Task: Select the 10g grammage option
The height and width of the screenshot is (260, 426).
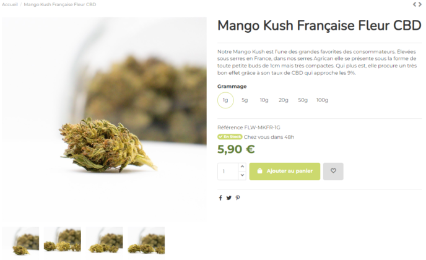Action: (264, 100)
